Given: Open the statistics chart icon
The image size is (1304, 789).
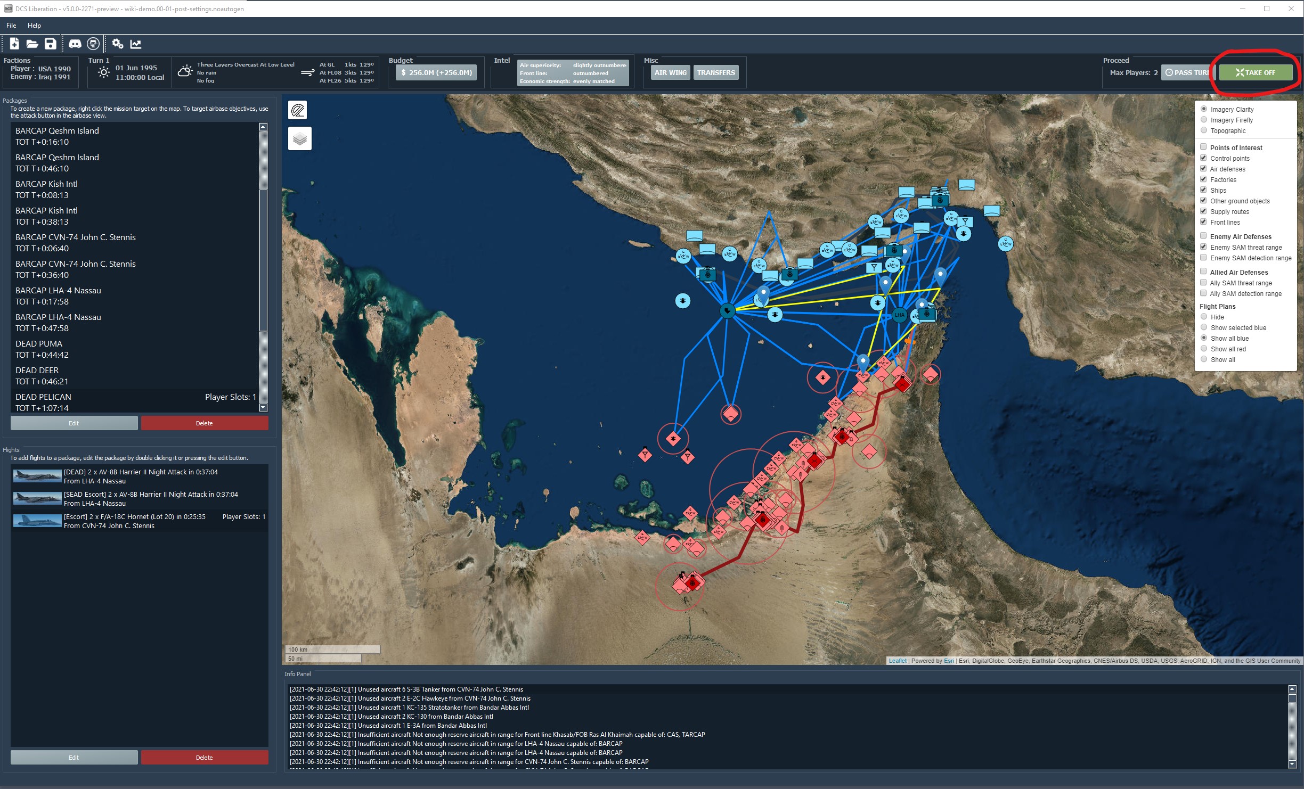Looking at the screenshot, I should (136, 44).
